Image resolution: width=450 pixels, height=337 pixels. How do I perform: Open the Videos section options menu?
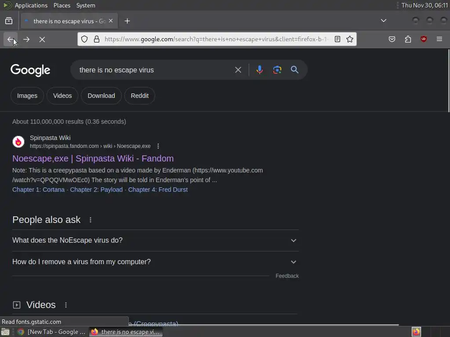pos(66,305)
